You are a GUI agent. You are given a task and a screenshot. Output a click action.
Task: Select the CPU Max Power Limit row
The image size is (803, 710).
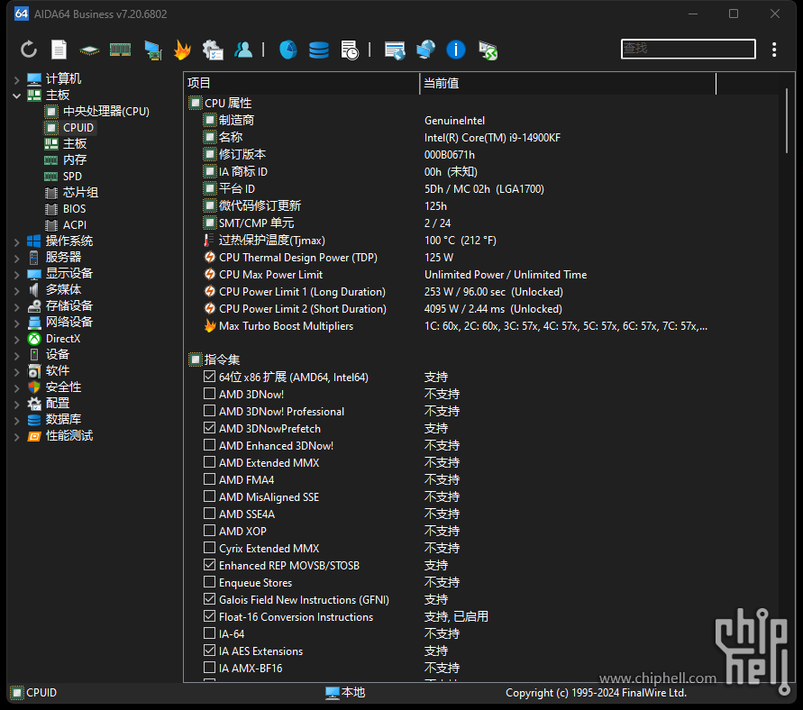click(396, 275)
